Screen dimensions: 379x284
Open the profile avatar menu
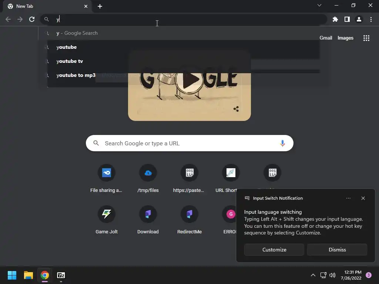tap(359, 19)
